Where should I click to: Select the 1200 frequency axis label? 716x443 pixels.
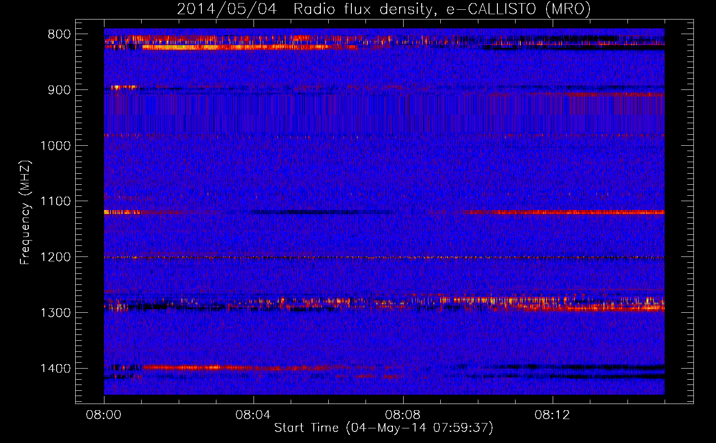click(x=55, y=257)
